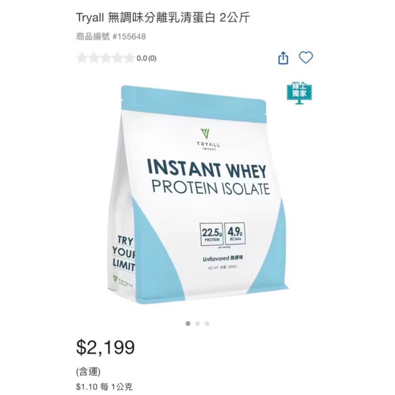The width and height of the screenshot is (395, 395).
Task: Add product to wishlist with heart icon
Action: [x=306, y=58]
